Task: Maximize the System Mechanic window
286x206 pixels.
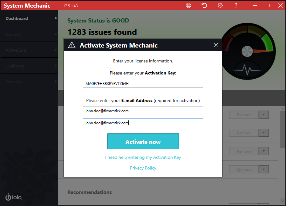Action: point(268,5)
